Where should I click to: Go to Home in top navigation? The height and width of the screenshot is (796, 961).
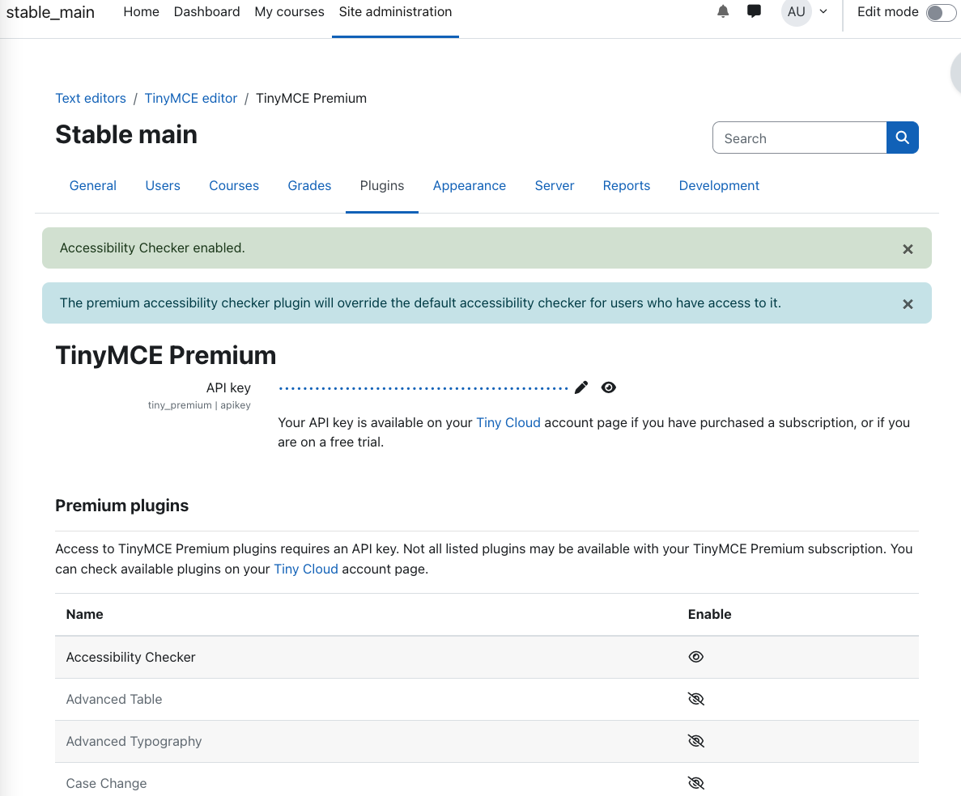(141, 11)
